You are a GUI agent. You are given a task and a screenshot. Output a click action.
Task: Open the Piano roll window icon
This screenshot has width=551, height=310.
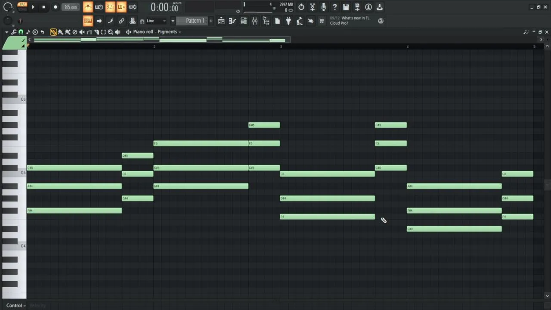click(x=232, y=21)
